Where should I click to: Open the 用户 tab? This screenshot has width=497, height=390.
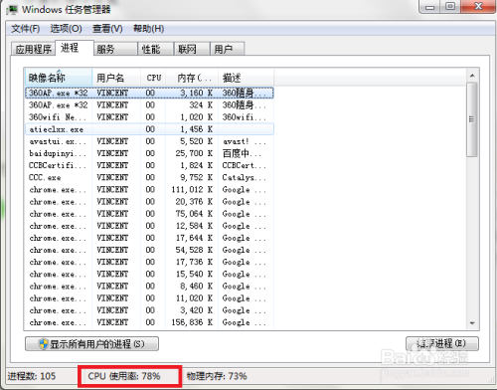[228, 49]
